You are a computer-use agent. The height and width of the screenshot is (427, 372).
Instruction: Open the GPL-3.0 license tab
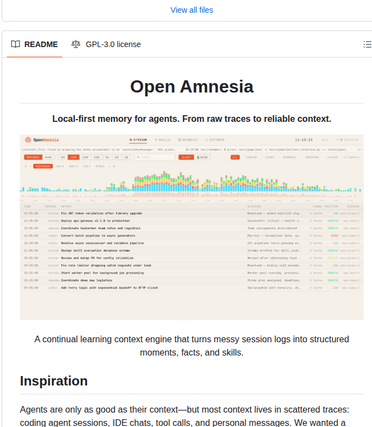(106, 44)
